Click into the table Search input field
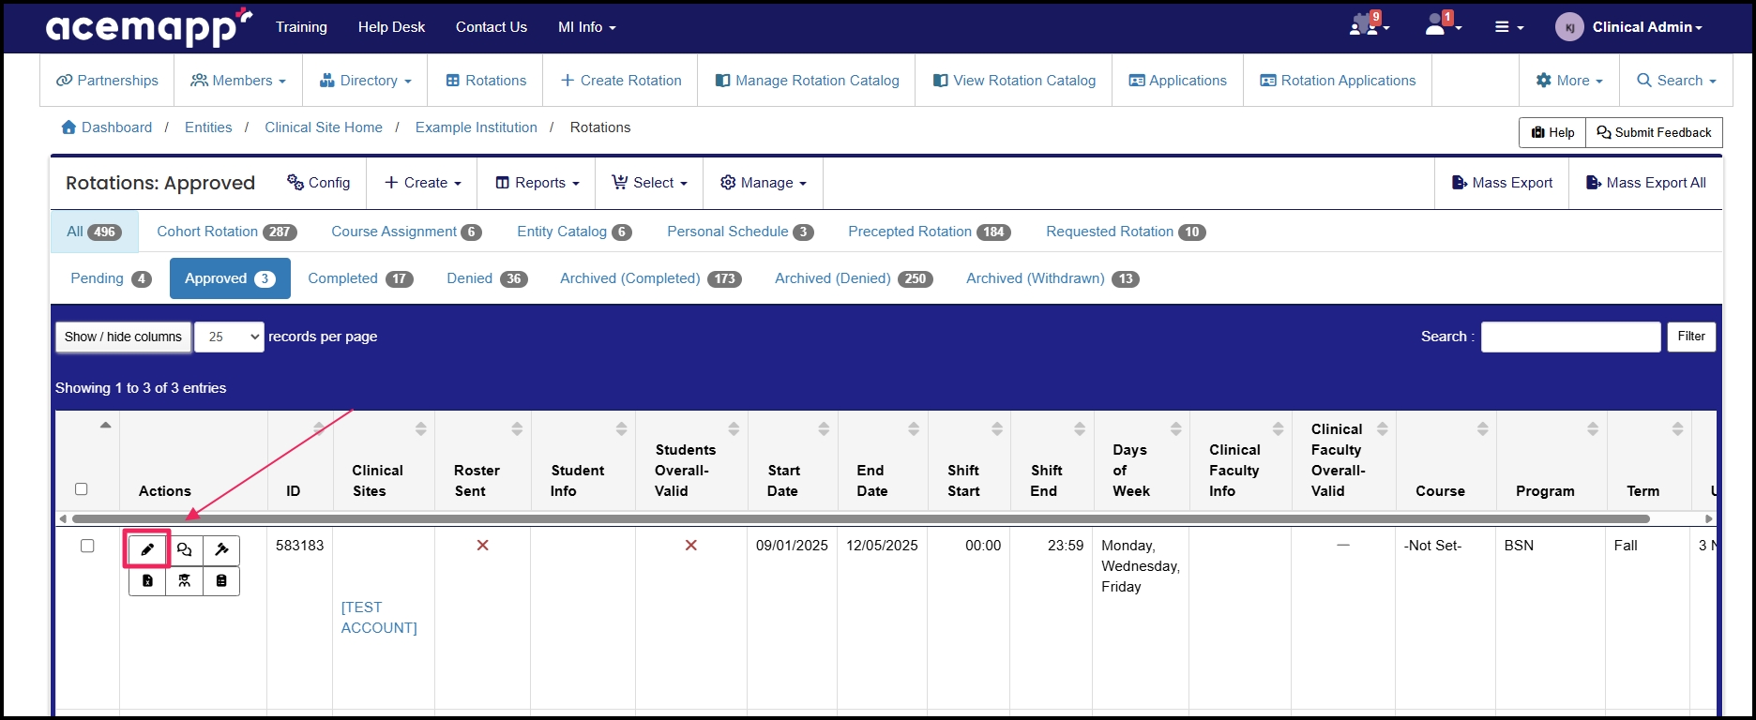The image size is (1756, 720). click(1570, 337)
